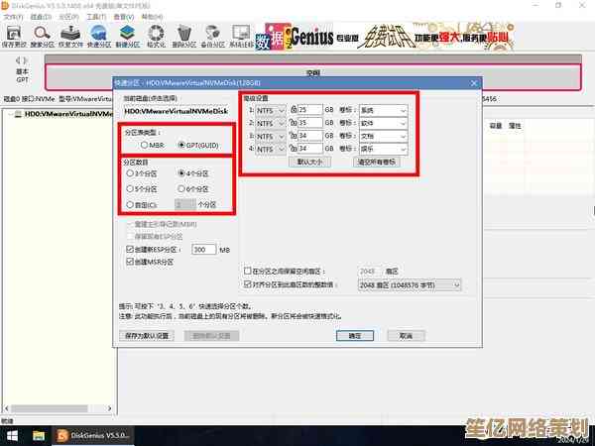The height and width of the screenshot is (446, 595).
Task: Open the 工具 menu in menu bar
Action: coord(96,17)
